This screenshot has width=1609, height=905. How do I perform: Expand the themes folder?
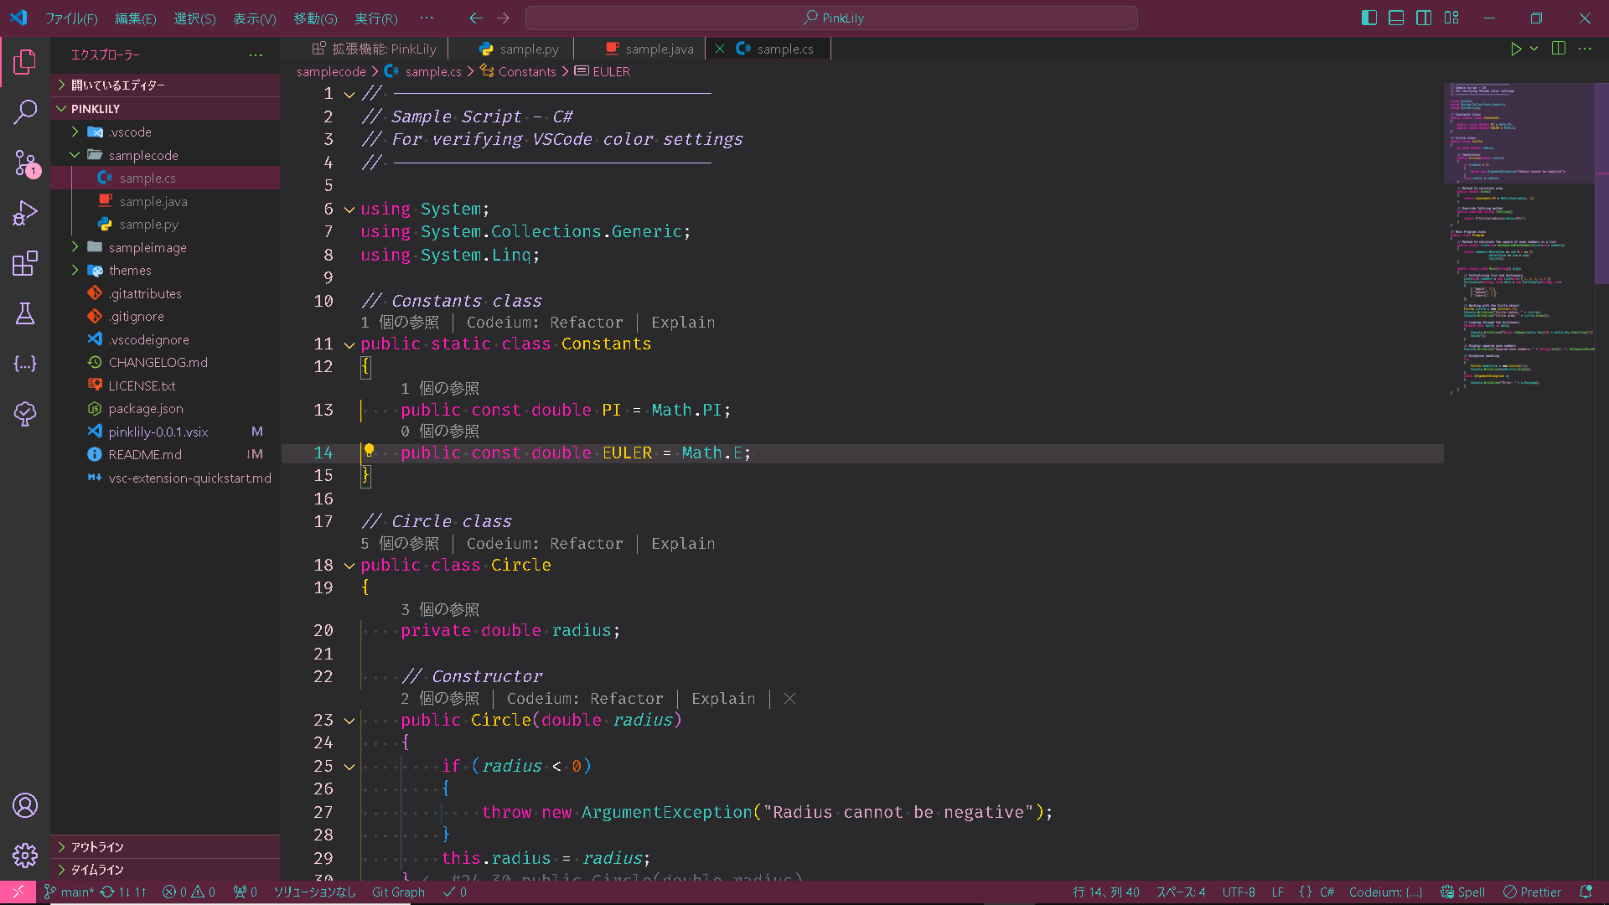point(130,270)
